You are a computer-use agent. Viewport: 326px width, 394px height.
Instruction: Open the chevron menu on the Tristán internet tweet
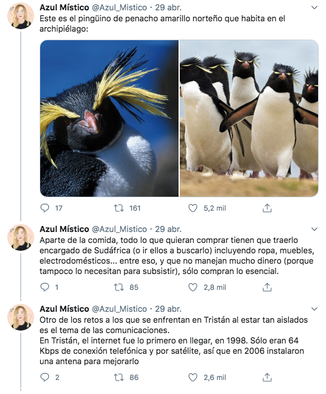[x=314, y=309]
